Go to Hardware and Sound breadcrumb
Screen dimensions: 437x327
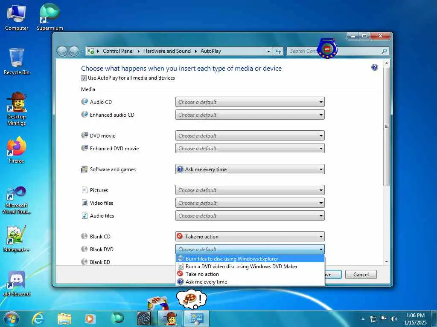pos(167,51)
